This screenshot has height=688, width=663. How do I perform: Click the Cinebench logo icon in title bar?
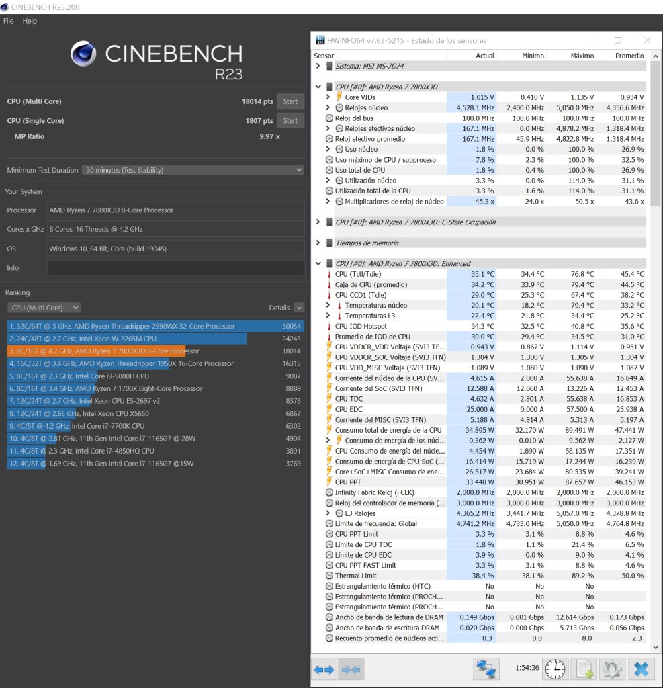click(x=5, y=7)
